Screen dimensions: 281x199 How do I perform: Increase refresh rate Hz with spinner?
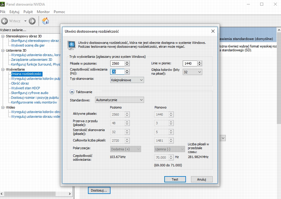[127, 70]
